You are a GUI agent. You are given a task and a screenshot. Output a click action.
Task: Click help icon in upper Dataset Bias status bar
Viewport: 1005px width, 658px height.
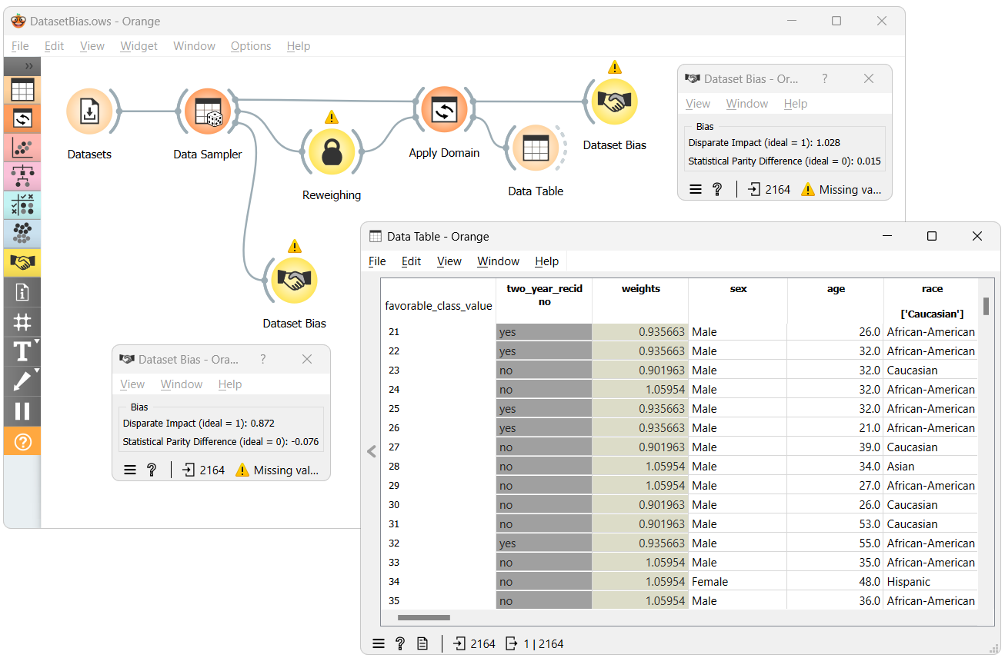pyautogui.click(x=717, y=189)
